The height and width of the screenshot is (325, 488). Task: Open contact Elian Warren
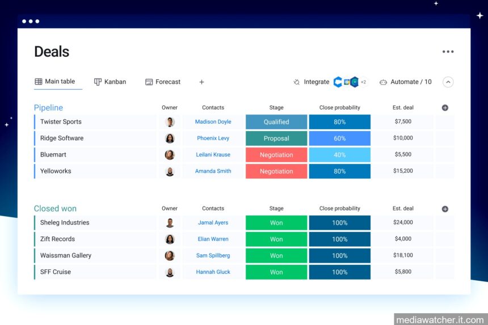click(213, 239)
